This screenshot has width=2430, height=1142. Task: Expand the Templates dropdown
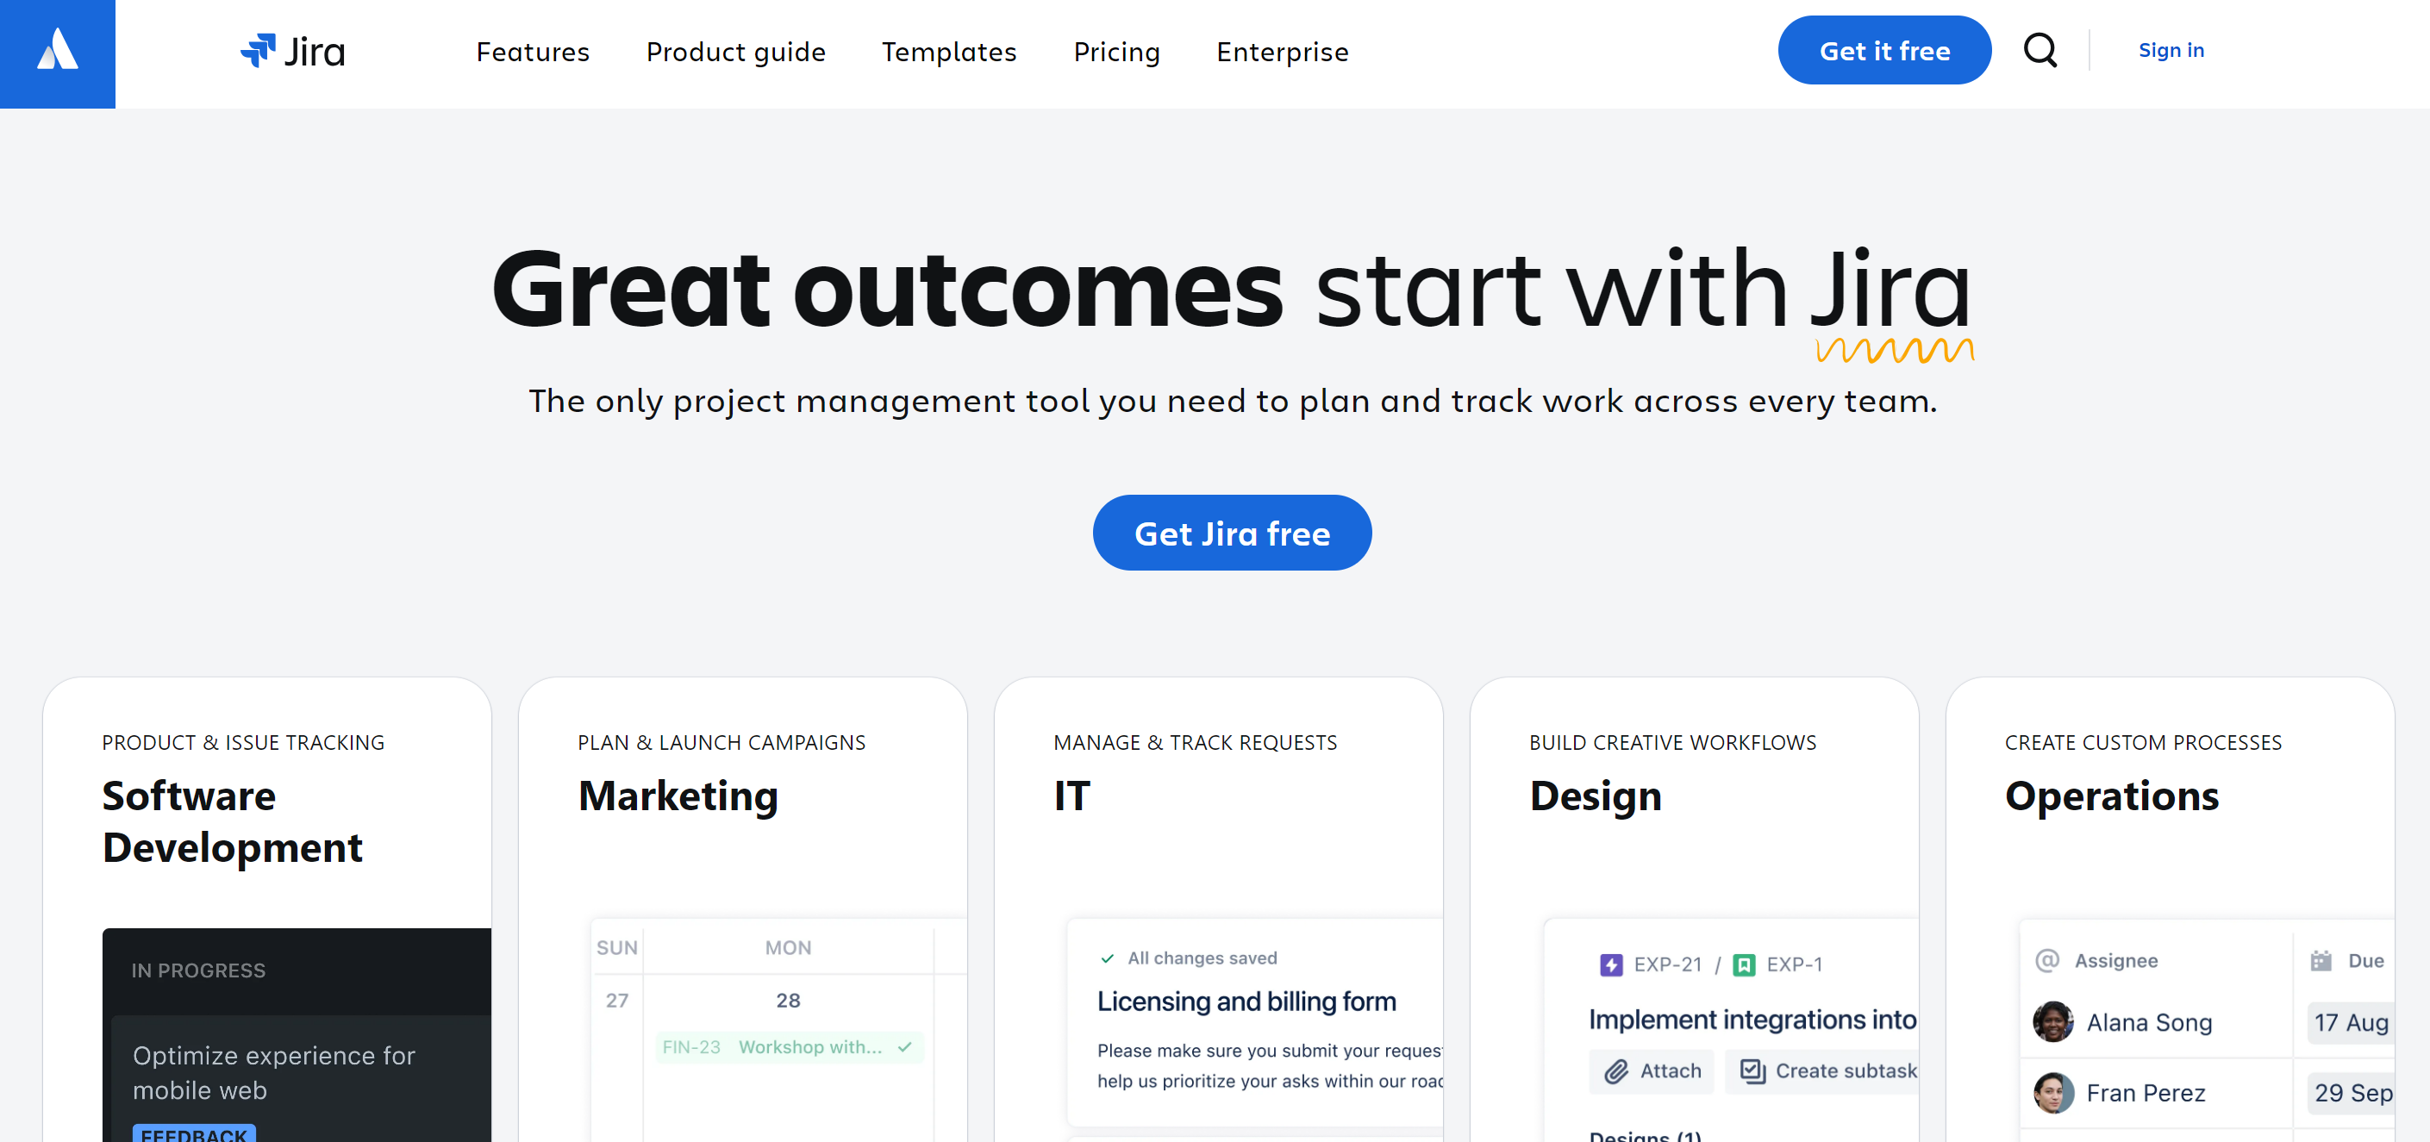coord(948,51)
